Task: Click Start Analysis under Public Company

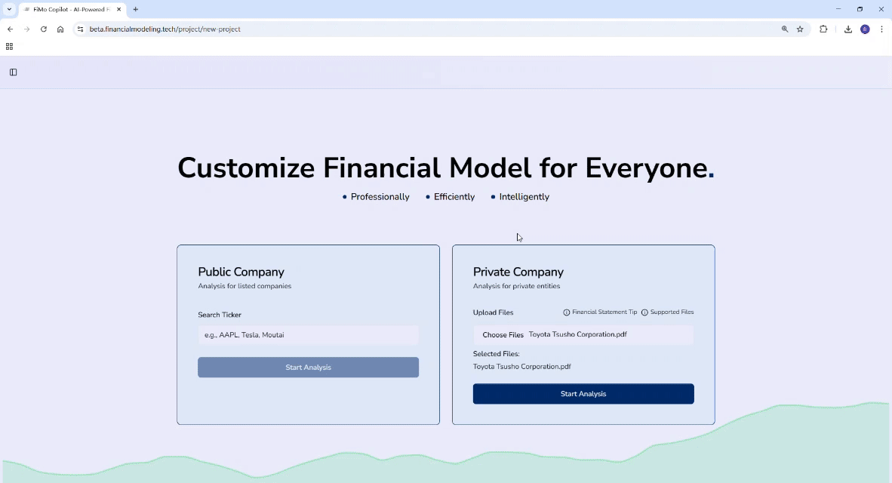Action: [x=308, y=367]
